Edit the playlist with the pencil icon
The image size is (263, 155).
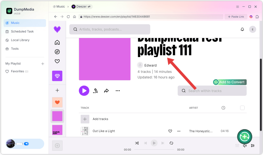click(95, 90)
